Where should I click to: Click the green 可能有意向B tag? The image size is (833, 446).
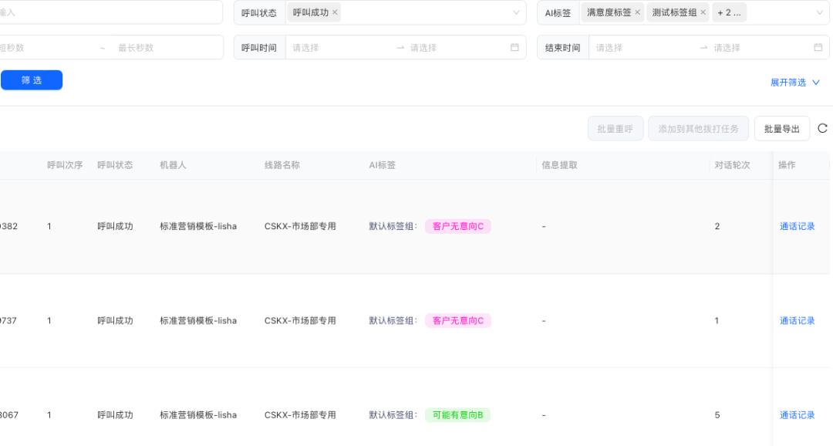click(457, 415)
